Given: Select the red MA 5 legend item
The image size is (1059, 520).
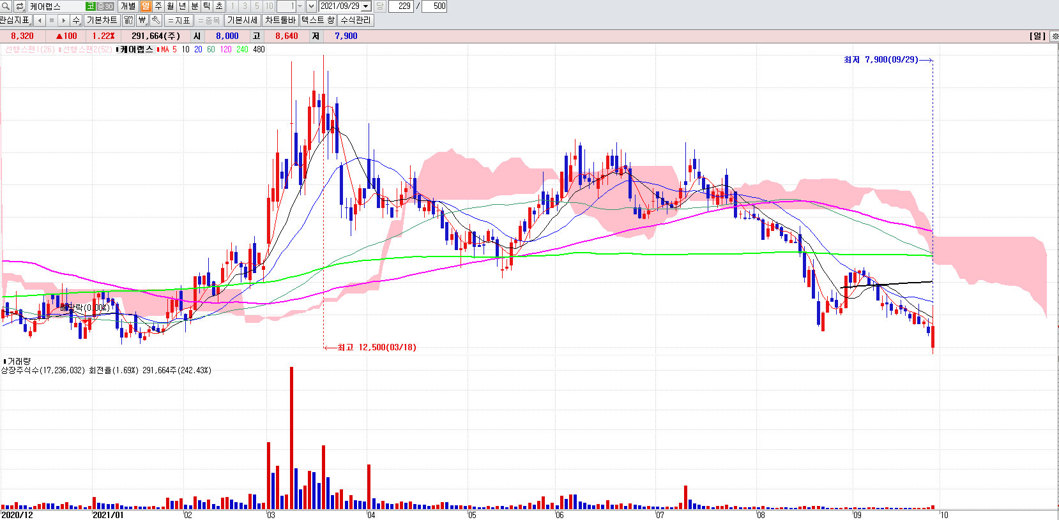Looking at the screenshot, I should [169, 49].
